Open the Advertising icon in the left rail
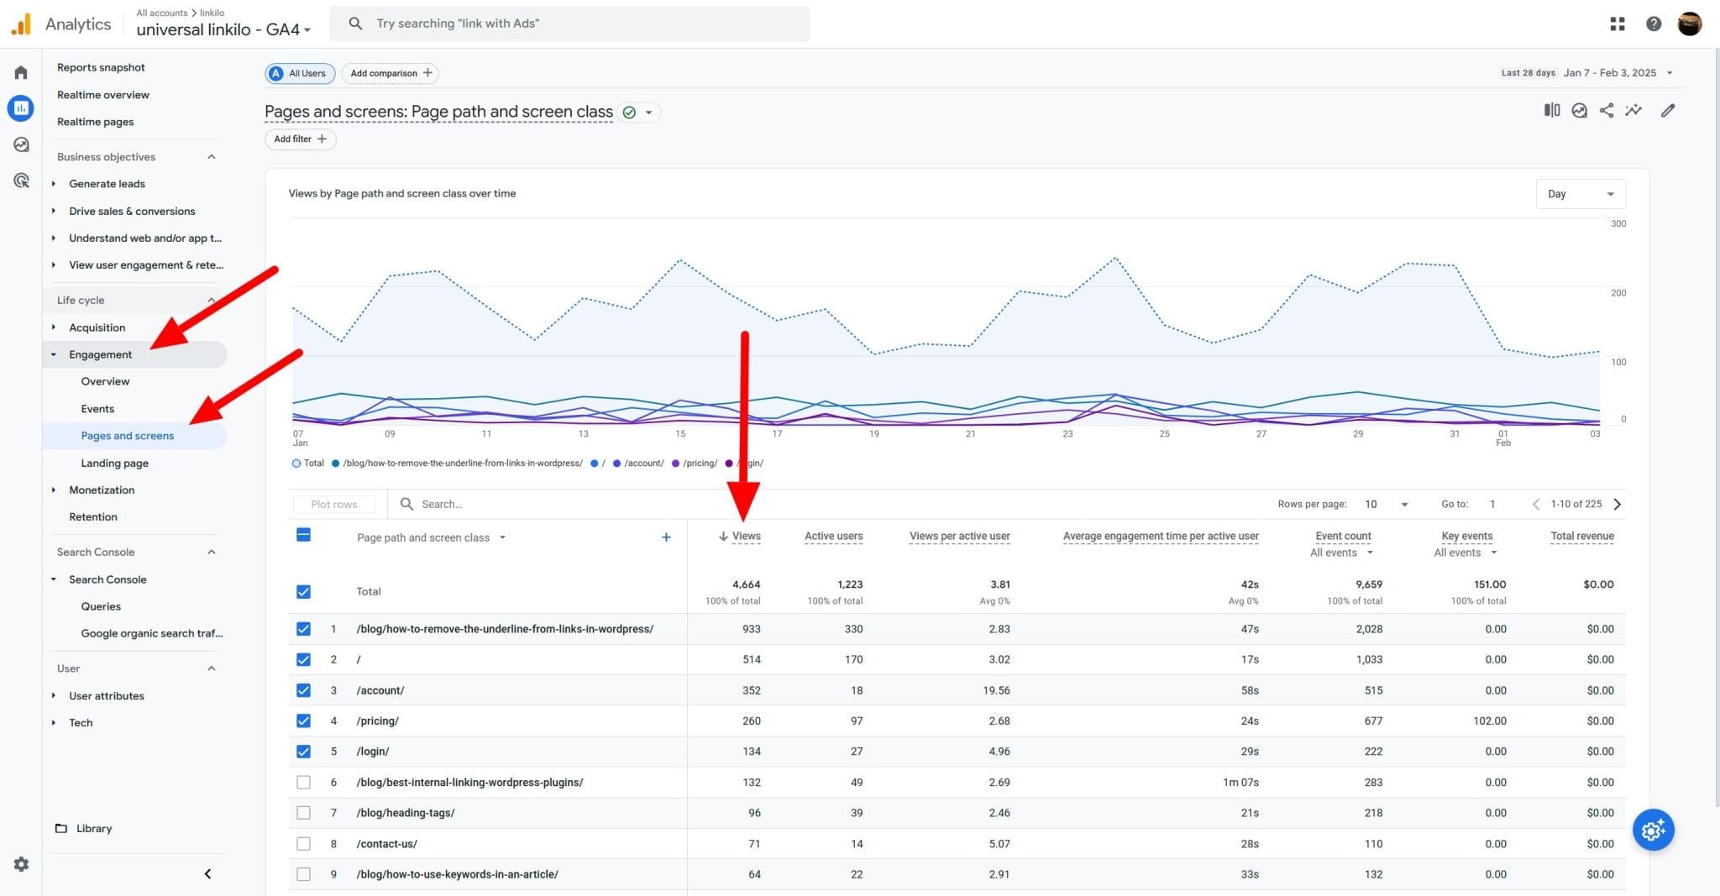 tap(20, 180)
